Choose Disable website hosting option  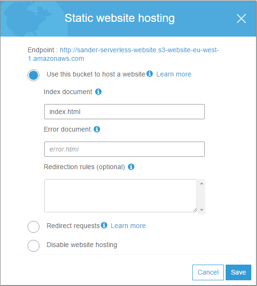tap(33, 246)
